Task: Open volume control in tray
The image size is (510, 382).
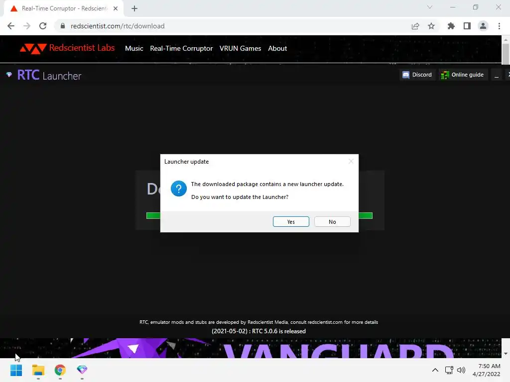Action: [461, 370]
